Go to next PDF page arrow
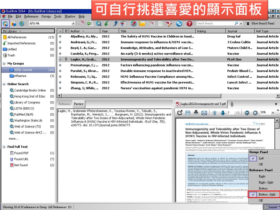Image resolution: width=280 pixels, height=210 pixels. coord(223,113)
